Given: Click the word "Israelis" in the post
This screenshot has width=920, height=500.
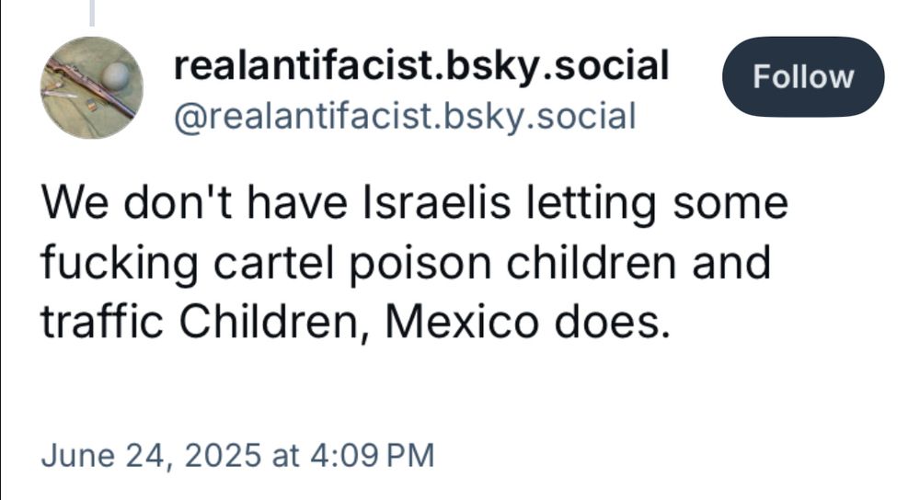Looking at the screenshot, I should pos(436,203).
